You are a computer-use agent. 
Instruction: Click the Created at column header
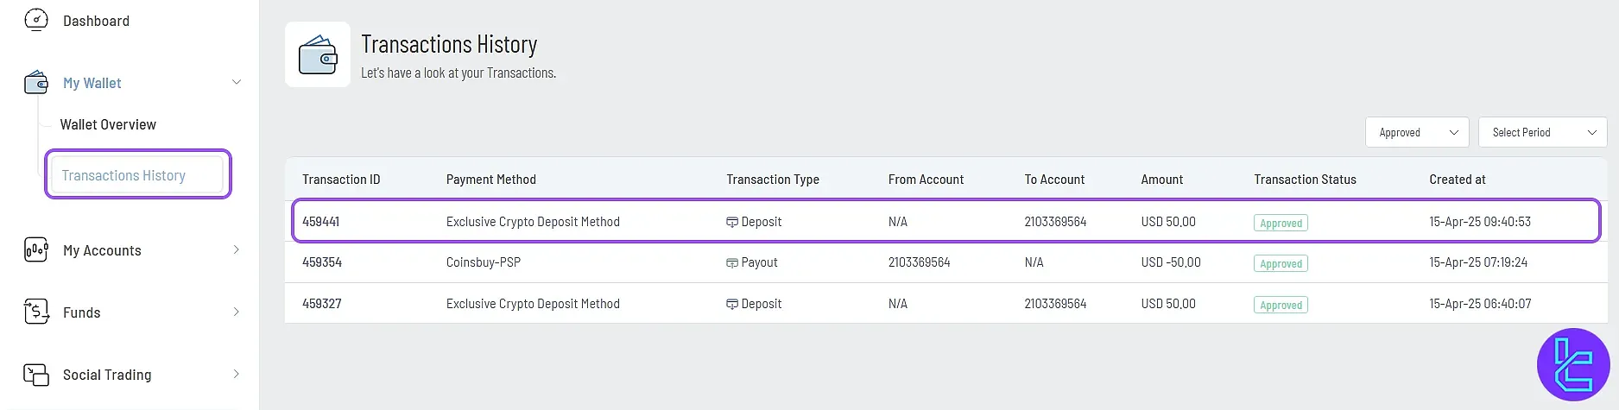(x=1458, y=180)
